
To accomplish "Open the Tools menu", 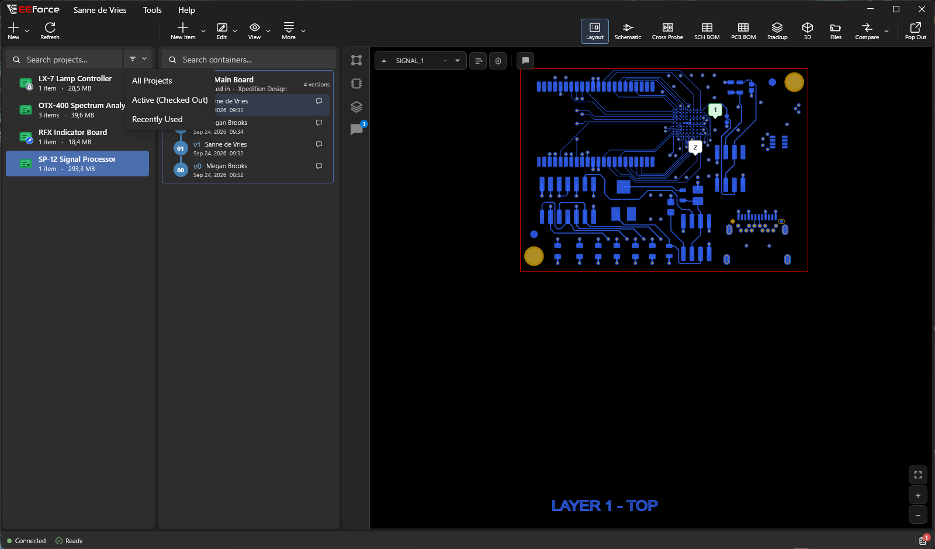I will tap(153, 10).
